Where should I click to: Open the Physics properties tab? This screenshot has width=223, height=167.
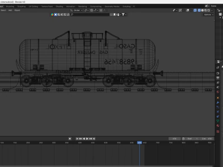click(218, 112)
